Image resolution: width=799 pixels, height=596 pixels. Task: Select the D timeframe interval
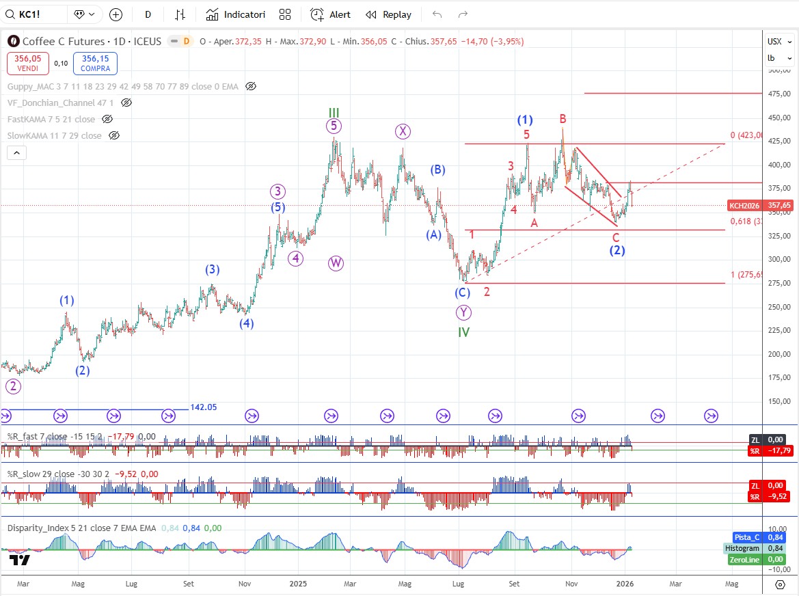148,14
